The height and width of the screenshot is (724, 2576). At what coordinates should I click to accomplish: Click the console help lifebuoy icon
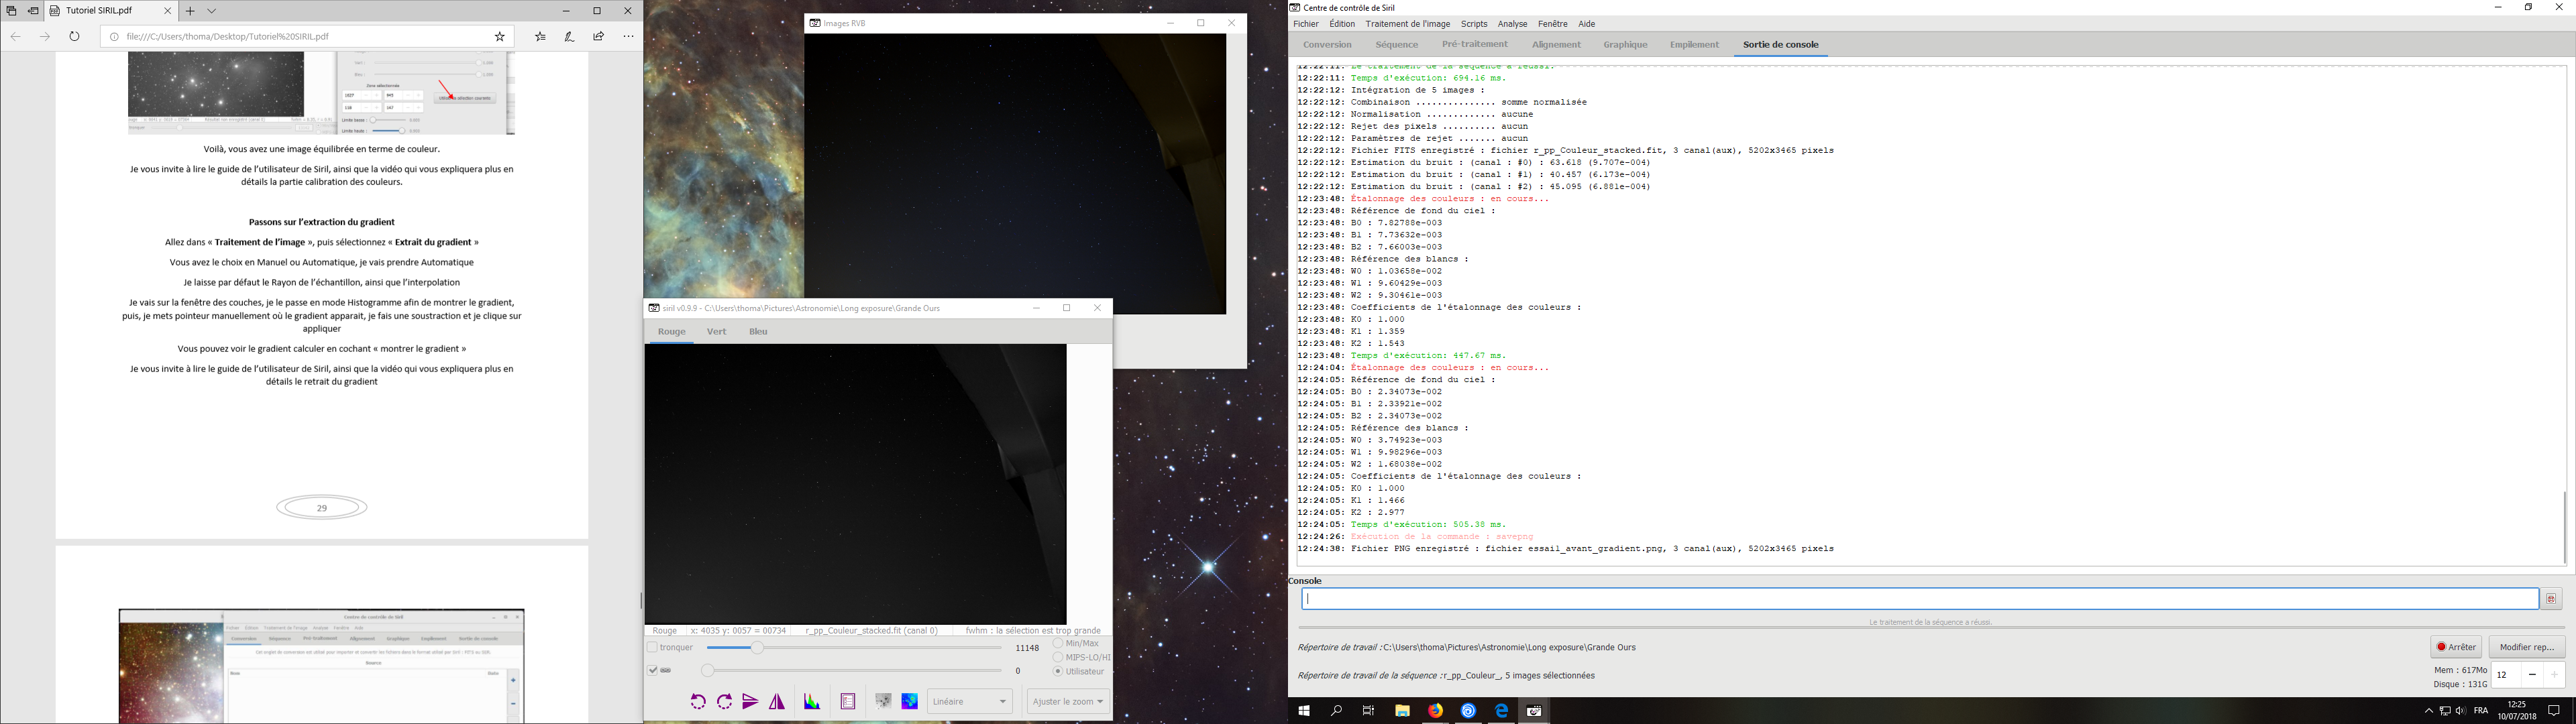tap(2551, 599)
